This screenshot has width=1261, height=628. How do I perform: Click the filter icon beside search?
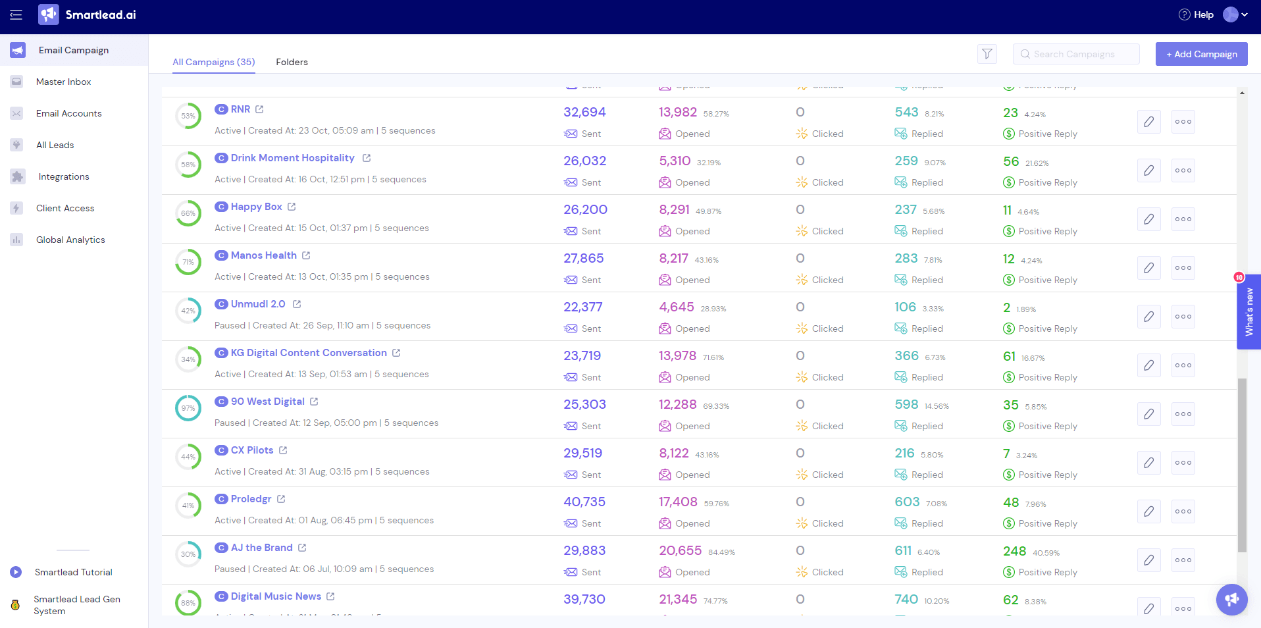point(987,54)
